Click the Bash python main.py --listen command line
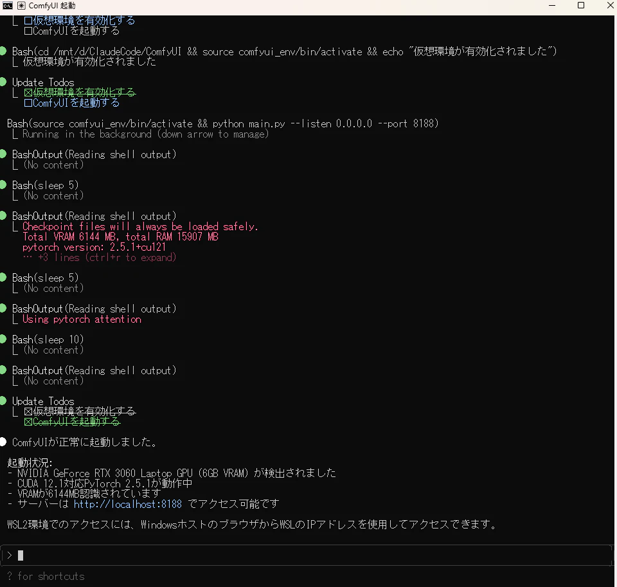This screenshot has height=587, width=617. pyautogui.click(x=223, y=123)
